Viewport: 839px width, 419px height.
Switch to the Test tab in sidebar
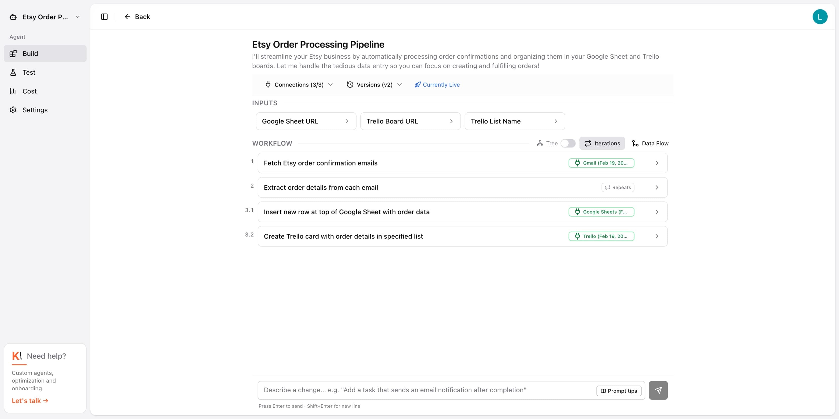click(x=29, y=72)
